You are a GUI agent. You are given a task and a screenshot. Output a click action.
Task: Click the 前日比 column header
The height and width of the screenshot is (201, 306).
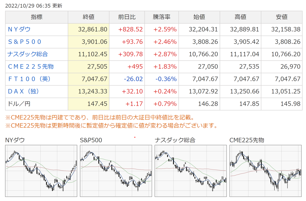[x=127, y=17]
